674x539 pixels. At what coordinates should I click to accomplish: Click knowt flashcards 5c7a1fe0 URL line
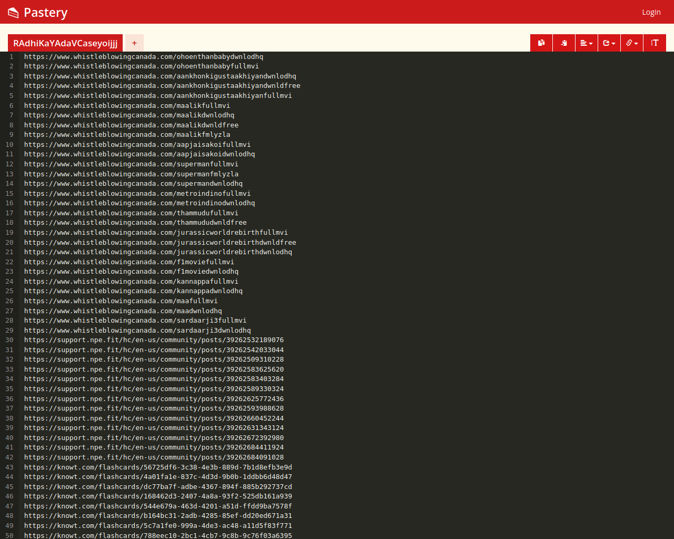pyautogui.click(x=158, y=526)
